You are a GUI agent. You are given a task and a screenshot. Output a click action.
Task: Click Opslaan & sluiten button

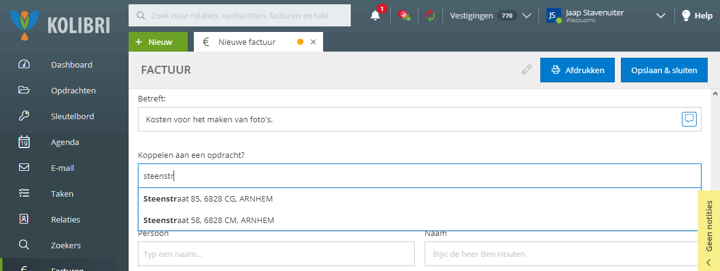pyautogui.click(x=664, y=70)
